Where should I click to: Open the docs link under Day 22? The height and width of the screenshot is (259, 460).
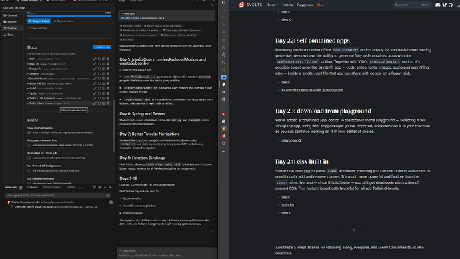click(286, 82)
